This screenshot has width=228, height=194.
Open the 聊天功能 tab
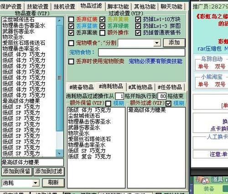[x=171, y=6]
